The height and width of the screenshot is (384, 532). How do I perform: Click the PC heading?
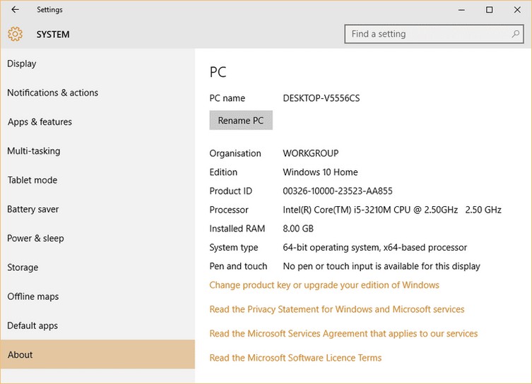pos(218,72)
